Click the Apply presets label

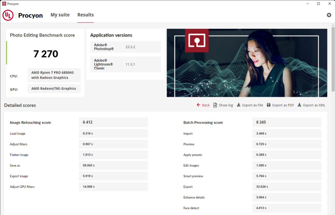pos(193,155)
